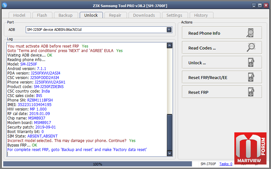The image size is (271, 169).
Task: Click the log scrollbar up arrow
Action: 169,46
